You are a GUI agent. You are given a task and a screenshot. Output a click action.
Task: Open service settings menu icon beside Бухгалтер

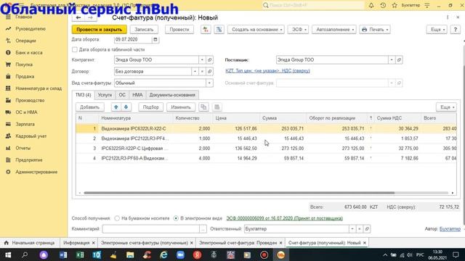tap(427, 5)
